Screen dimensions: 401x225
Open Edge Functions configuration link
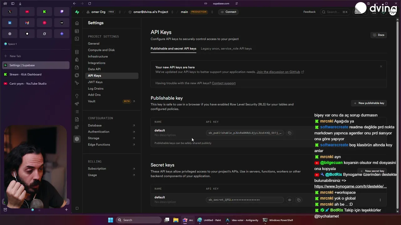[112, 145]
